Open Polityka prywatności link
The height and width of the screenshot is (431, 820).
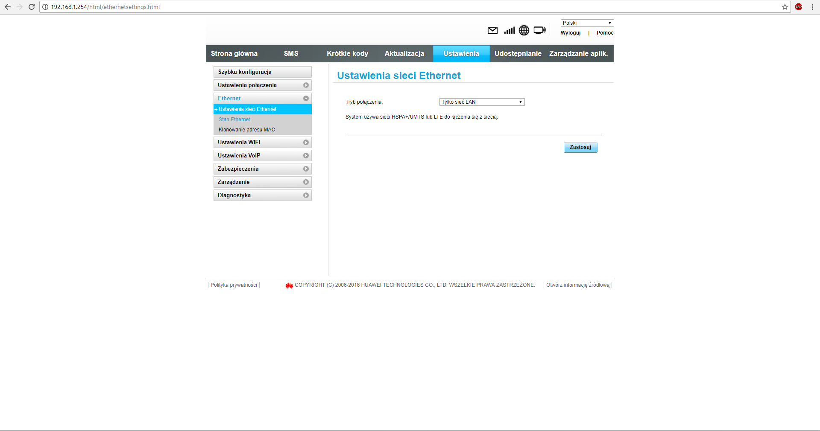click(234, 285)
